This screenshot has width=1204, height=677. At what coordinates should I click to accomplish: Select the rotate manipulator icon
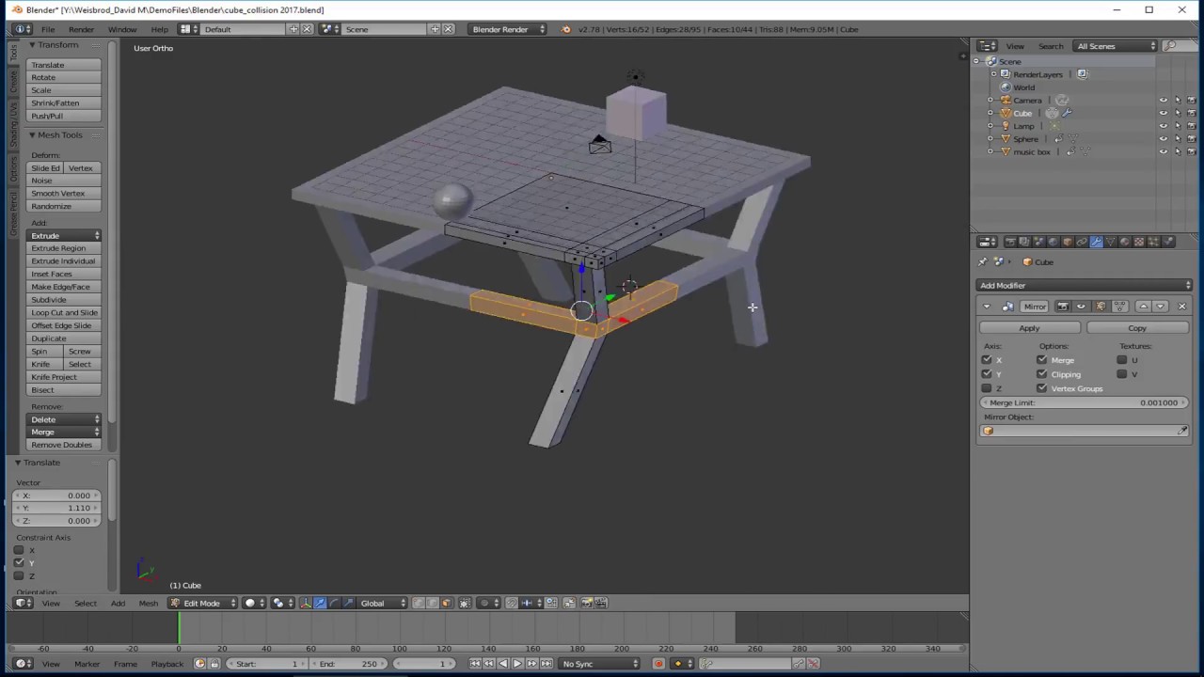pyautogui.click(x=335, y=603)
